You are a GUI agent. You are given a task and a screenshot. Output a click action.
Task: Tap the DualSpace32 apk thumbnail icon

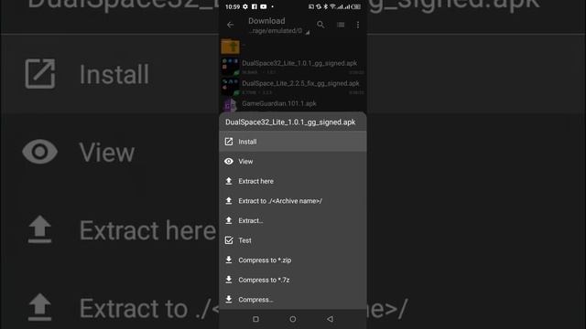[x=230, y=67]
